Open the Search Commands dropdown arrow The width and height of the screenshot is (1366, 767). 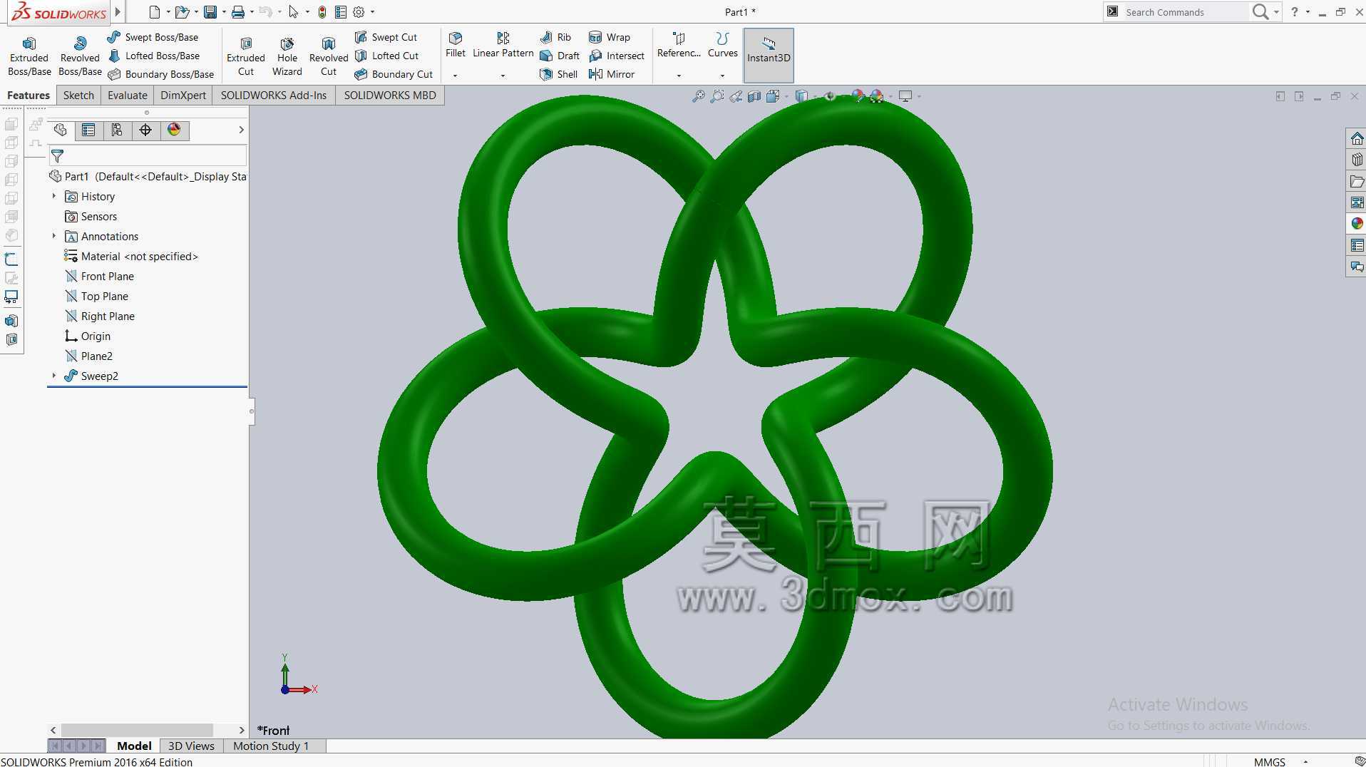click(x=1276, y=12)
